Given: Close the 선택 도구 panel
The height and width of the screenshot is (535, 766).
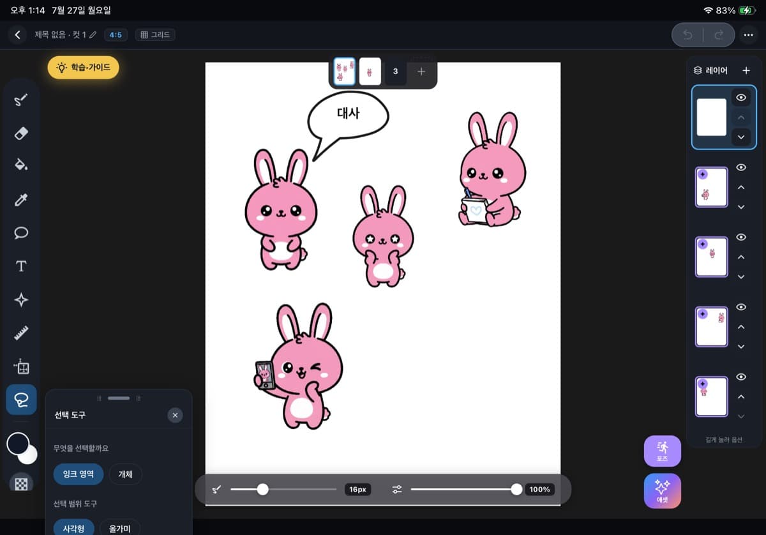Looking at the screenshot, I should click(175, 416).
